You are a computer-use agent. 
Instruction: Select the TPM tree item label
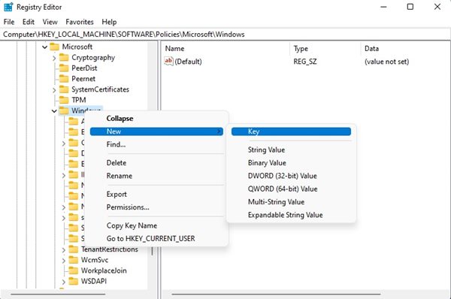coord(79,100)
